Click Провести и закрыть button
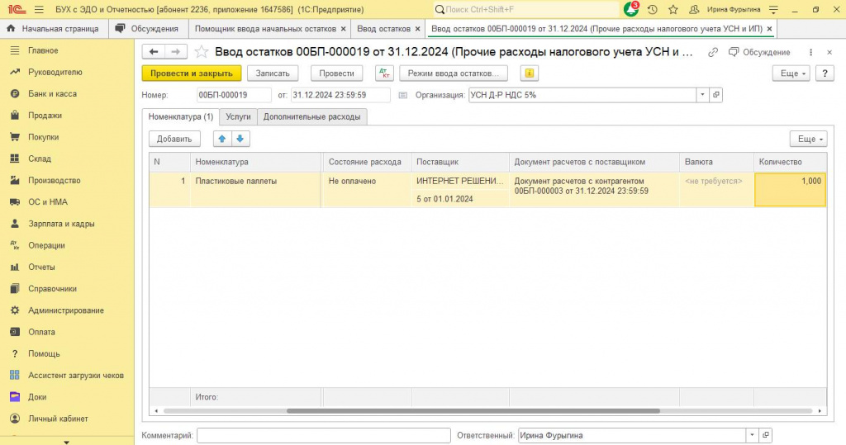 (192, 73)
